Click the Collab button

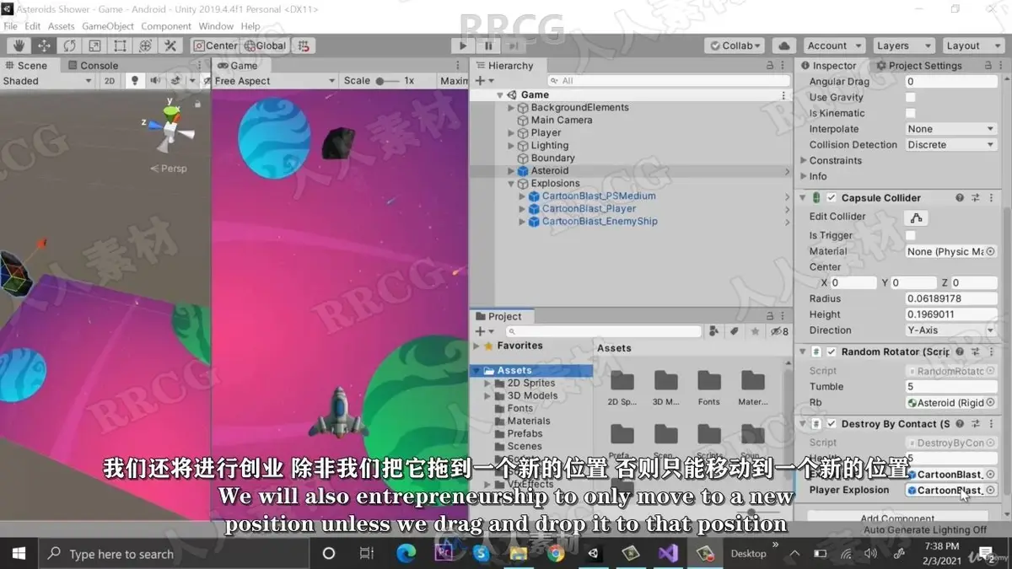(735, 46)
